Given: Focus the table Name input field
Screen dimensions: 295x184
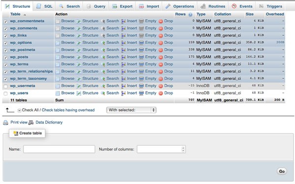Looking at the screenshot, I should coord(59,149).
